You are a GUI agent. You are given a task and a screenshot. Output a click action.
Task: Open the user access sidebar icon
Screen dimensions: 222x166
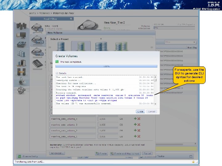(x=22, y=81)
